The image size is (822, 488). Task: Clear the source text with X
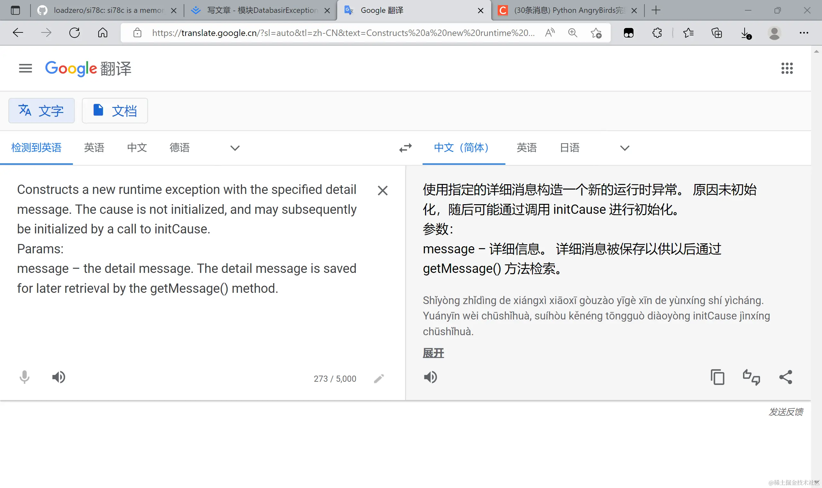[382, 190]
